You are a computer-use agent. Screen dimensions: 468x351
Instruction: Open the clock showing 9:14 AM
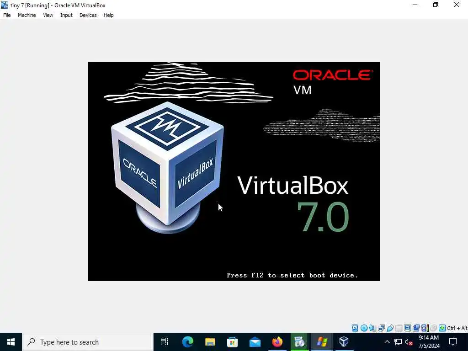coord(429,342)
